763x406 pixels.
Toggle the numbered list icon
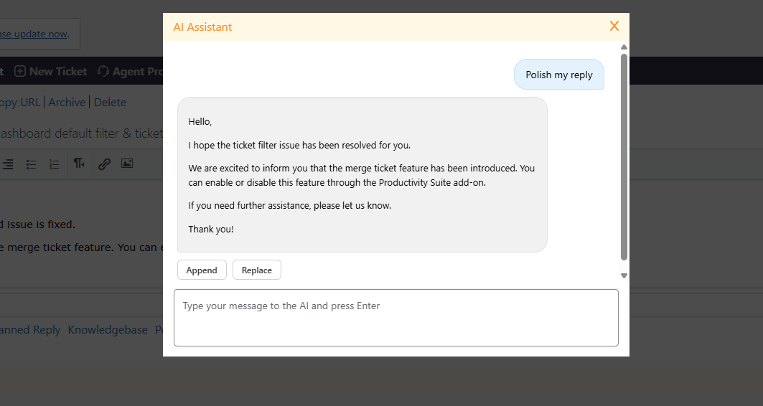point(54,164)
